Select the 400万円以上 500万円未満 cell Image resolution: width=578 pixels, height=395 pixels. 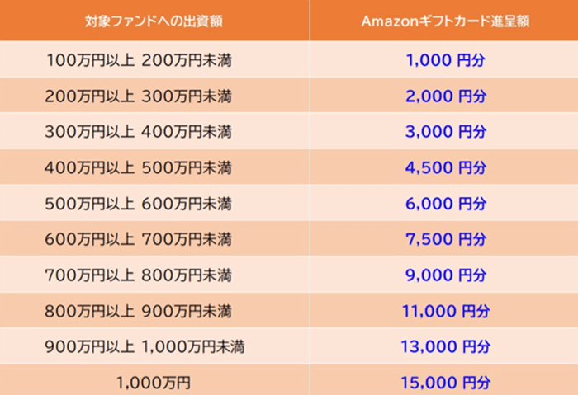tap(154, 167)
